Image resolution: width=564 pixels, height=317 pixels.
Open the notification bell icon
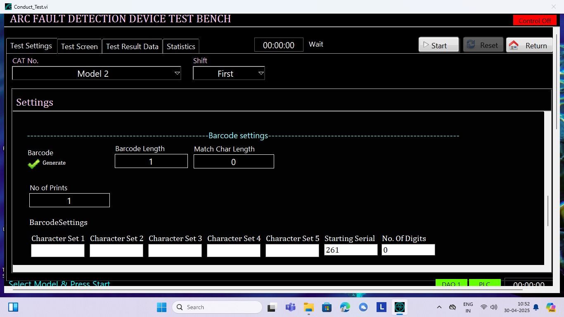pos(536,307)
